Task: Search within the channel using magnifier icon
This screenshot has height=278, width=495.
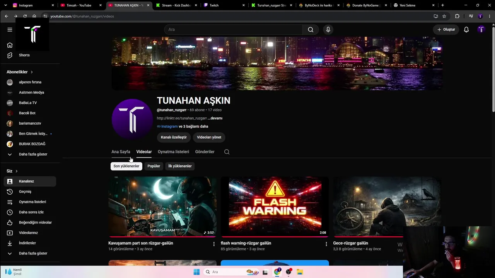Action: 227,152
